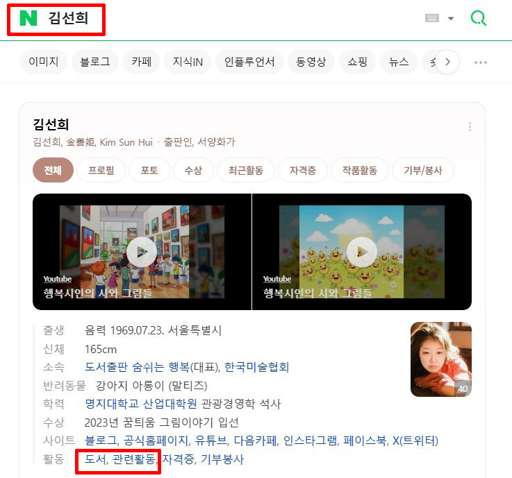Click the height value 165cm
The width and height of the screenshot is (512, 478).
click(x=101, y=349)
